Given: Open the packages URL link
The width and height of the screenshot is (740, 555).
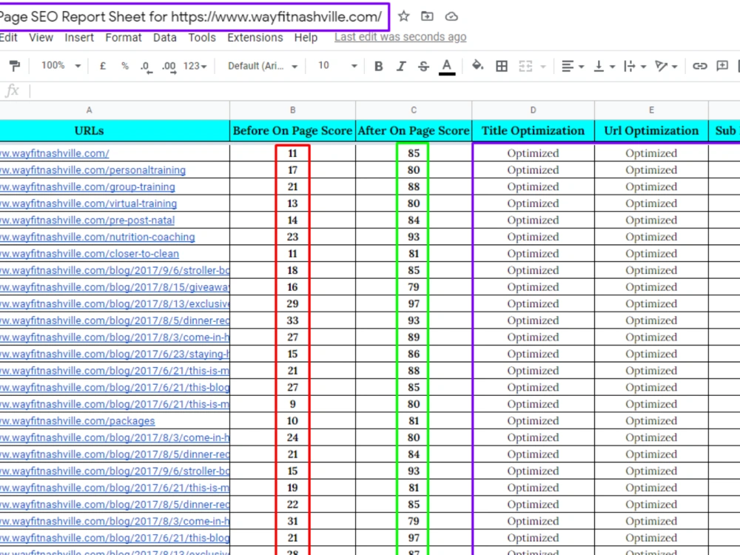Looking at the screenshot, I should pos(78,421).
